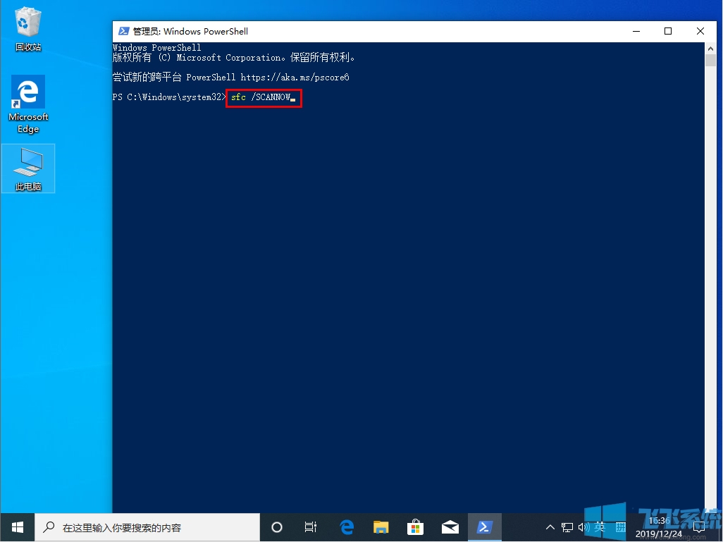Image resolution: width=723 pixels, height=542 pixels.
Task: Launch Edge from the taskbar
Action: tap(346, 527)
